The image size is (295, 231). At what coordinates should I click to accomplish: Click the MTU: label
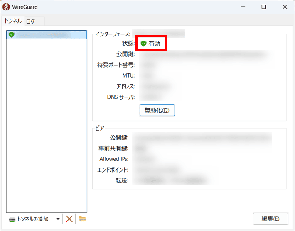(x=129, y=75)
